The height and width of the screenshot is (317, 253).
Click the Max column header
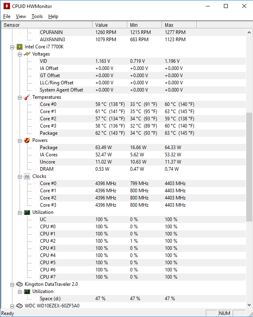coord(169,25)
